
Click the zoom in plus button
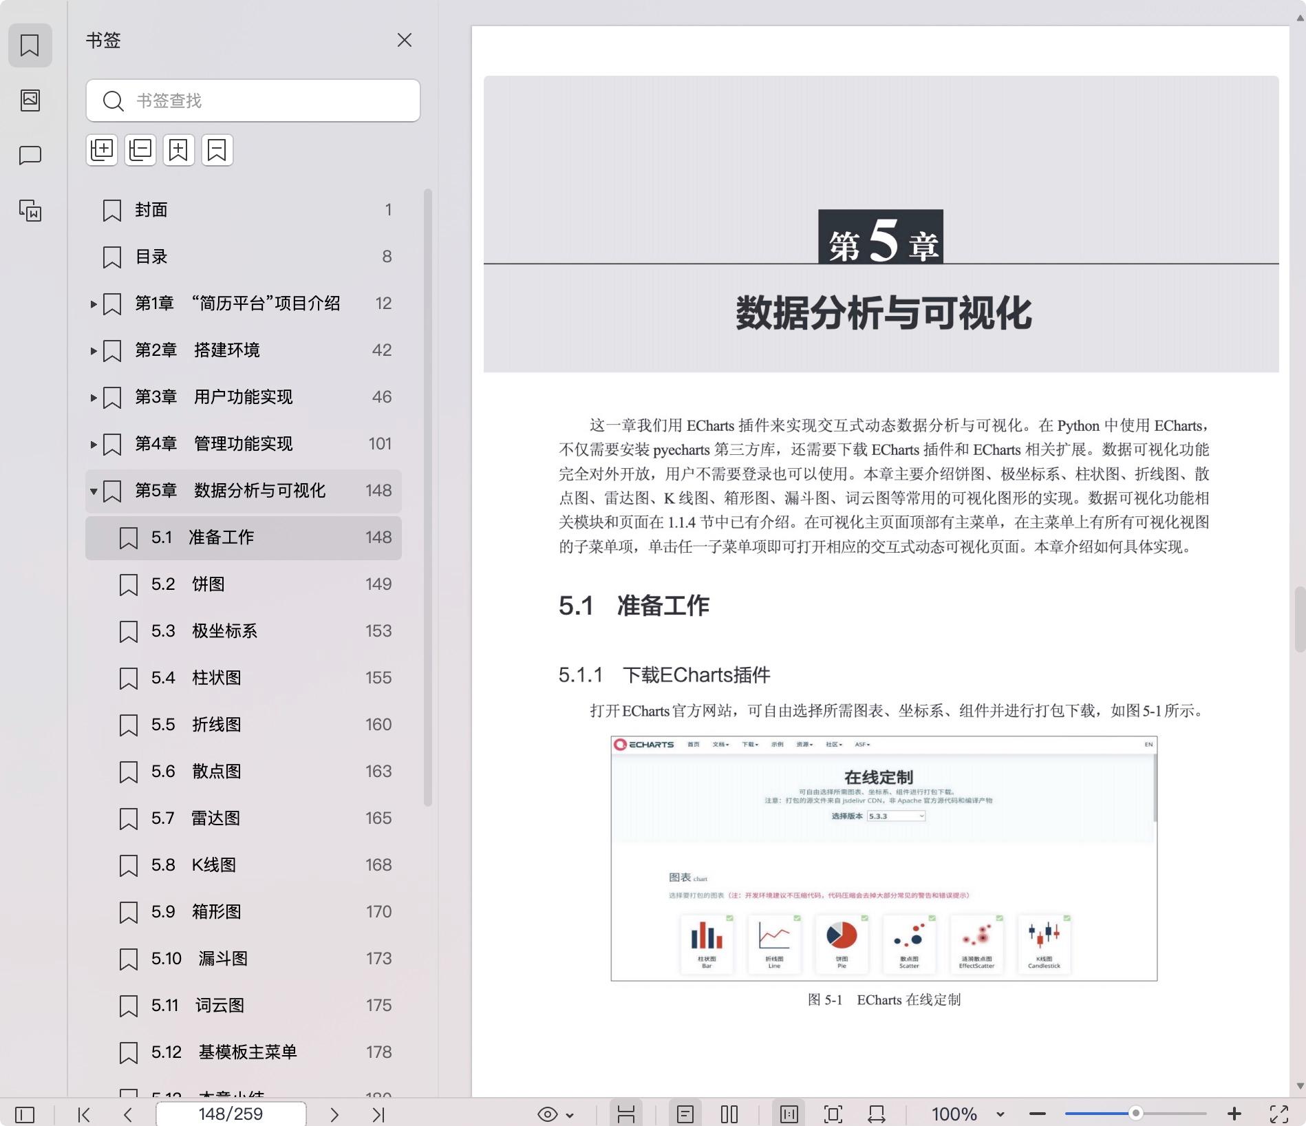coord(1234,1114)
